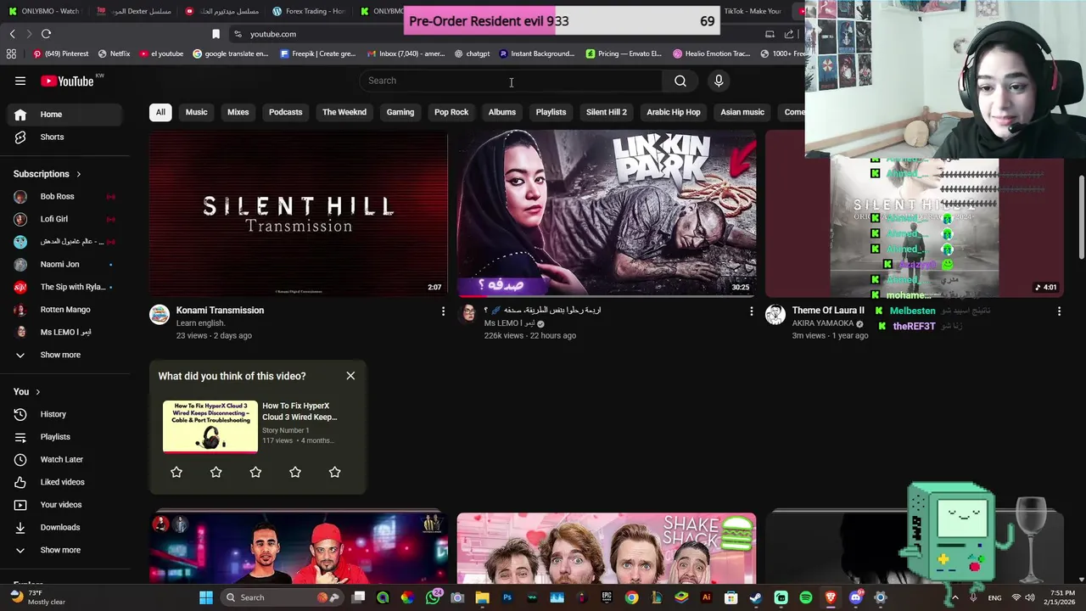Click the YouTube logo
Screen dimensions: 1086x611
67,81
